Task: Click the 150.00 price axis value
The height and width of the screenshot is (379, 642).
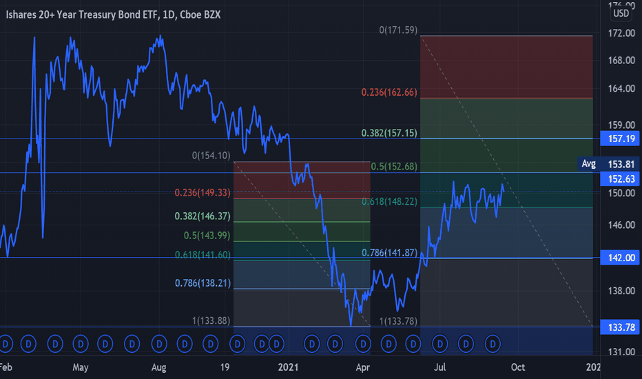Action: click(x=621, y=193)
